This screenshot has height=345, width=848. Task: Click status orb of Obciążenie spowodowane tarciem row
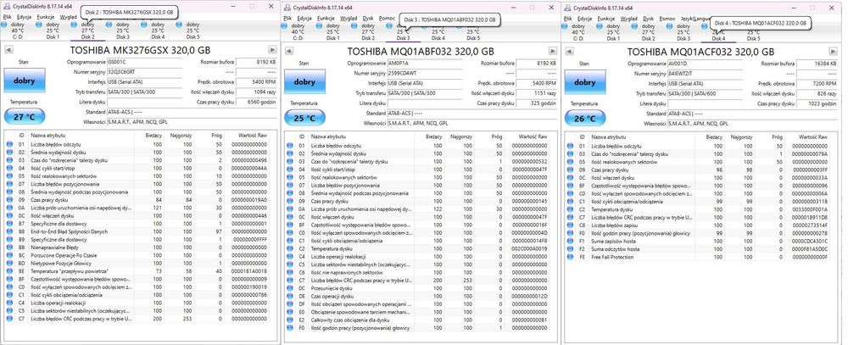click(289, 312)
